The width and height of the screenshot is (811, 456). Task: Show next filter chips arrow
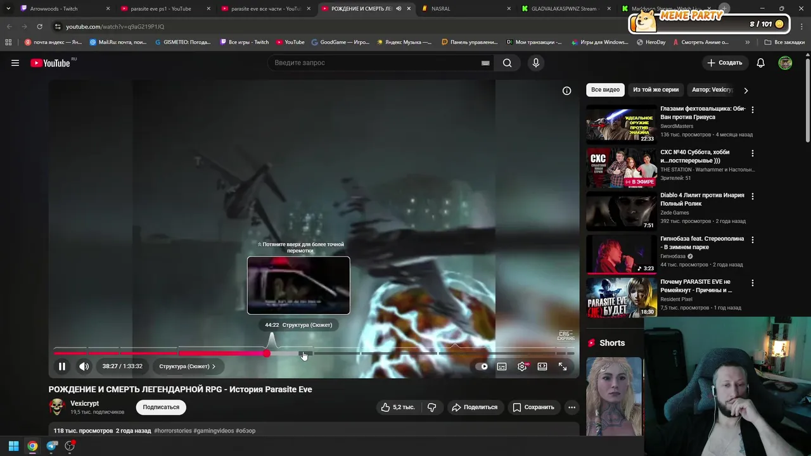[x=746, y=91]
